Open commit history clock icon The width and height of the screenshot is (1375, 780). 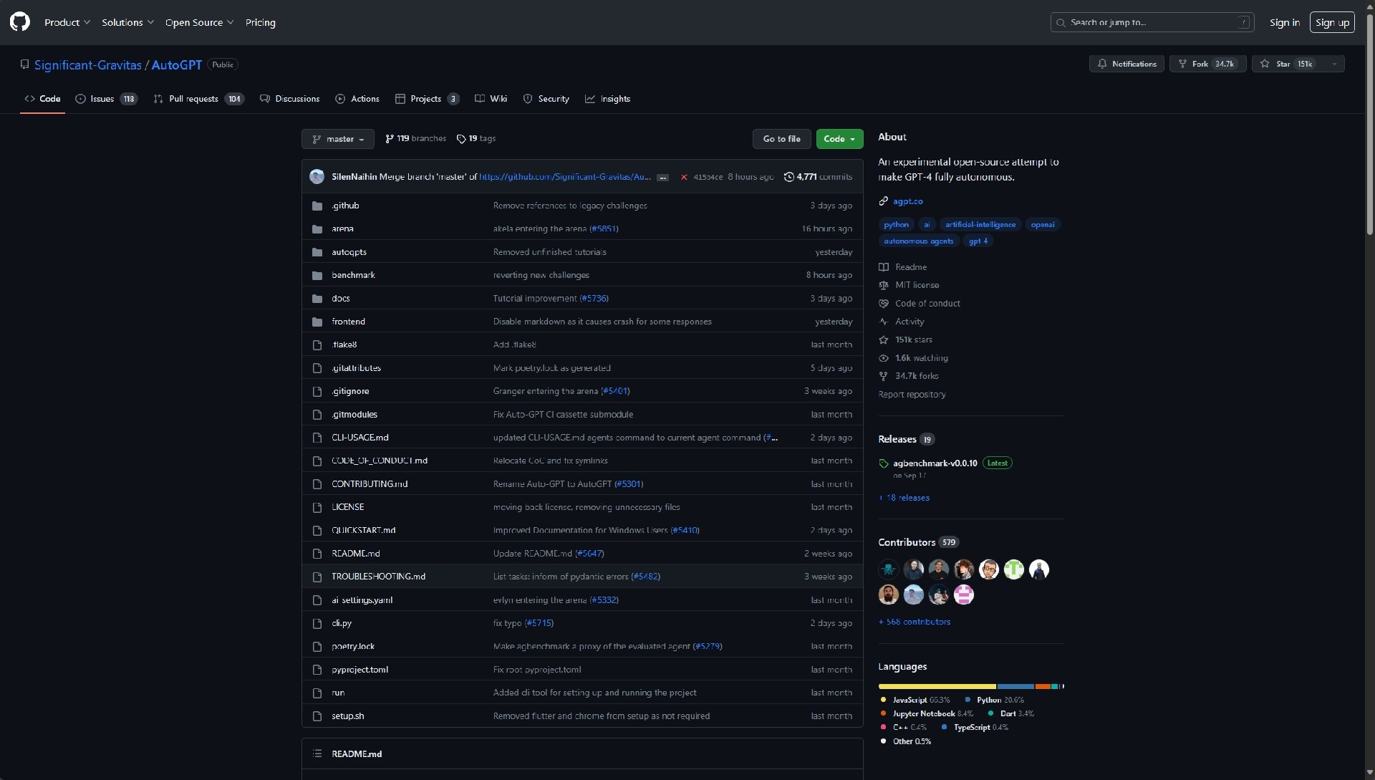click(788, 177)
